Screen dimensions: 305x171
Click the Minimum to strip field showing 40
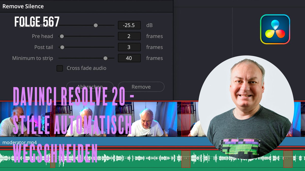pos(129,58)
